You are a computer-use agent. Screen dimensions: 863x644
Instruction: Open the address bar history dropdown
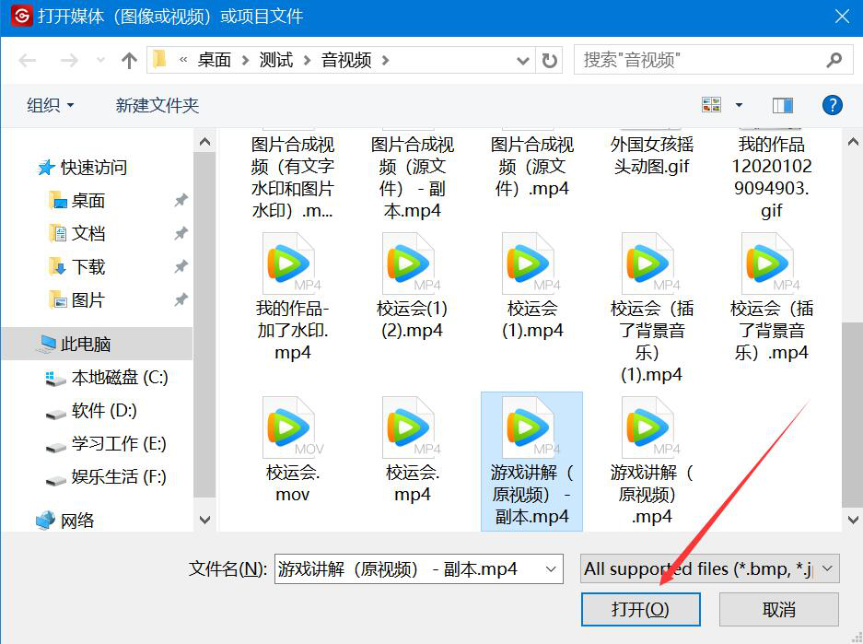coord(523,61)
